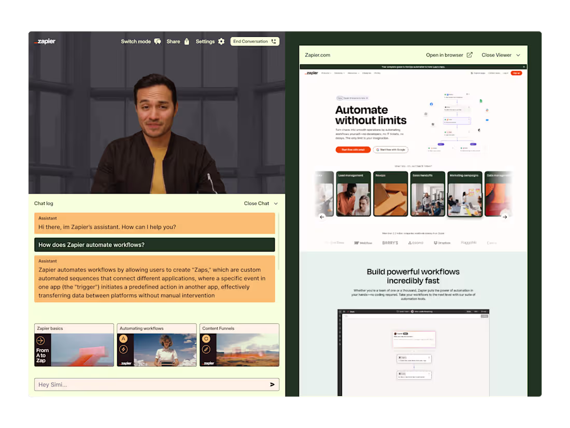Image resolution: width=570 pixels, height=428 pixels.
Task: Click the 'Automate without limits' headline
Action: click(370, 115)
